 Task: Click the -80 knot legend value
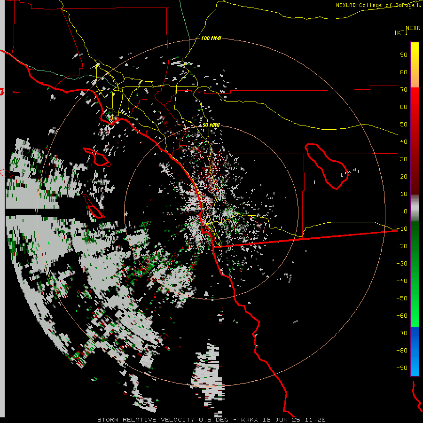click(402, 351)
